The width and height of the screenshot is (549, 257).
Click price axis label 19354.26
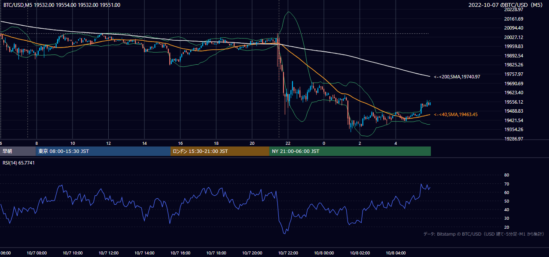(x=513, y=130)
